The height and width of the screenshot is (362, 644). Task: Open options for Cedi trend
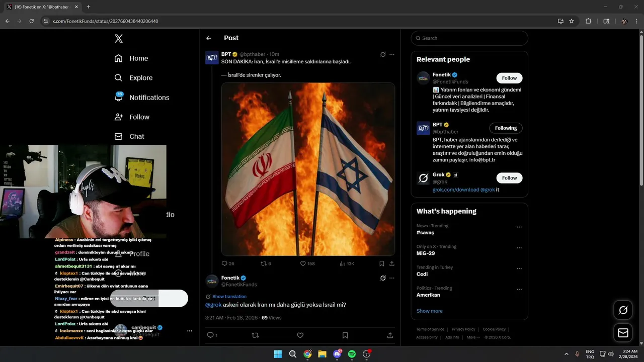click(519, 269)
